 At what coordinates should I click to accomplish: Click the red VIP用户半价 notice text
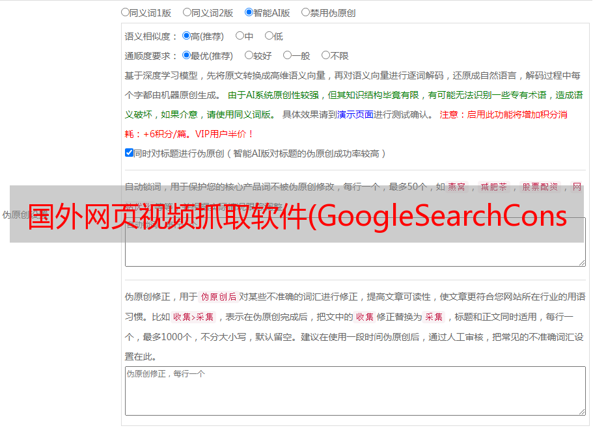click(x=225, y=134)
